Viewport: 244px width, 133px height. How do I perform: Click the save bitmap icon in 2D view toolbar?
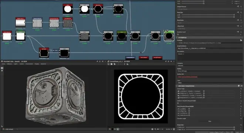tap(111, 64)
